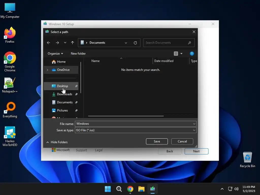Click the forward navigation arrow

coord(57,43)
